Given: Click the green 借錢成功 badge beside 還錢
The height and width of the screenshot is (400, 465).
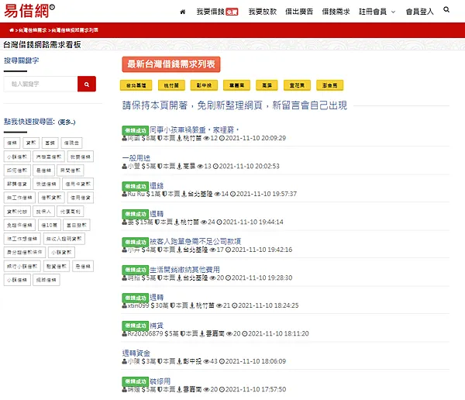Looking at the screenshot, I should (x=135, y=186).
